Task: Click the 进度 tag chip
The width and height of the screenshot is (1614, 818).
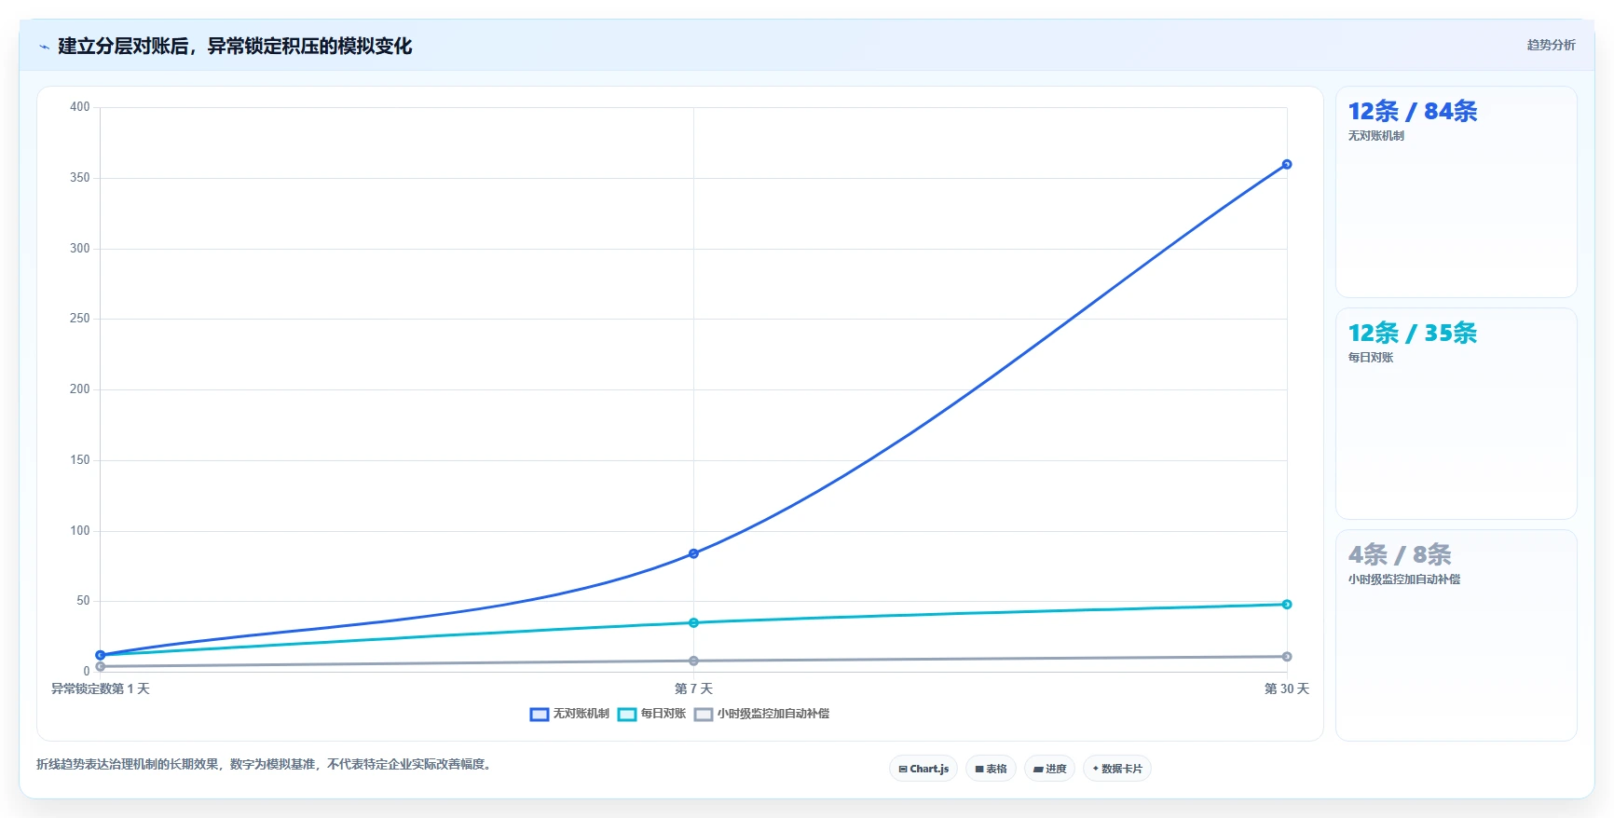Action: click(1049, 769)
